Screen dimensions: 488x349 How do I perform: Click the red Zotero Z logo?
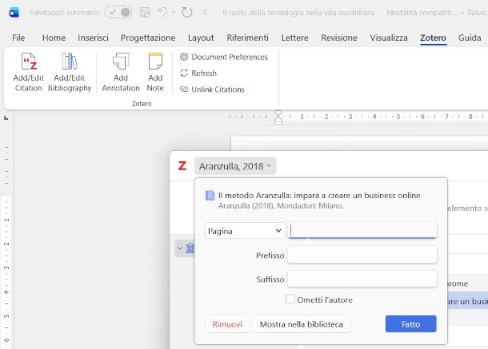pyautogui.click(x=182, y=165)
